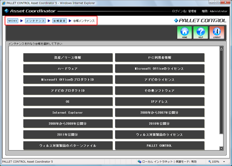Click the 保護モード: 有効 status text
Screen dimensions: 232x166
(x=186, y=162)
